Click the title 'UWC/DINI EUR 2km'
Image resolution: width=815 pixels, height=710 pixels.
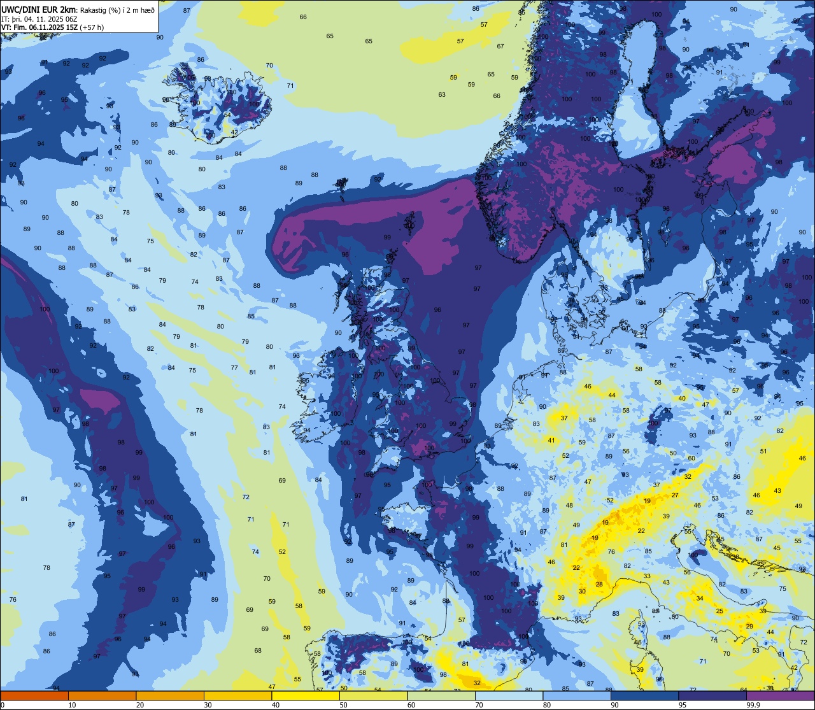point(38,9)
